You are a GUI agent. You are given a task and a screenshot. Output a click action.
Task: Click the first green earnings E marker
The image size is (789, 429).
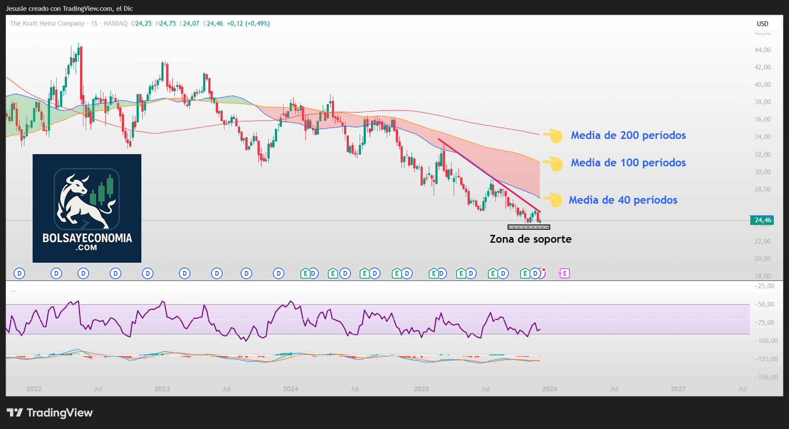[305, 273]
